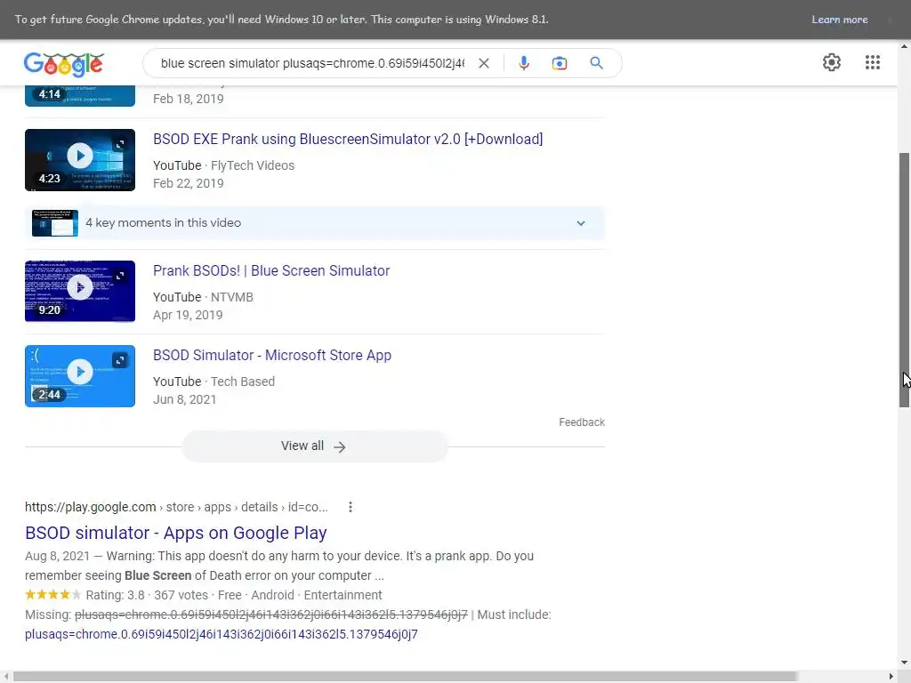Click the NTVMB channel text
911x683 pixels.
(x=232, y=297)
